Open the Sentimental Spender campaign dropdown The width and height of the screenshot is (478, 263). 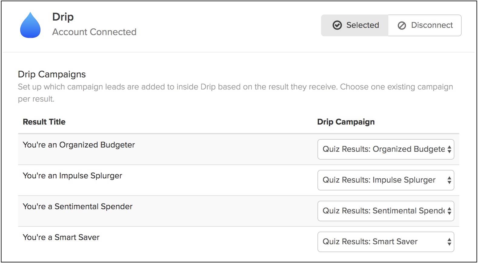point(383,211)
